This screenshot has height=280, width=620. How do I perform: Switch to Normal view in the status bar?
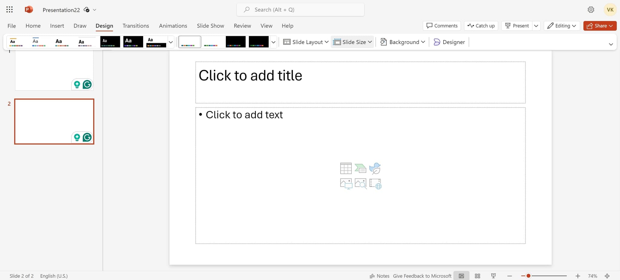pyautogui.click(x=461, y=276)
